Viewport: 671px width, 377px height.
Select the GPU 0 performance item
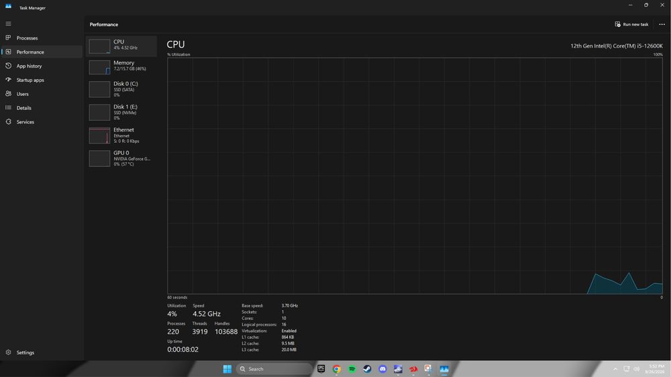pos(121,158)
